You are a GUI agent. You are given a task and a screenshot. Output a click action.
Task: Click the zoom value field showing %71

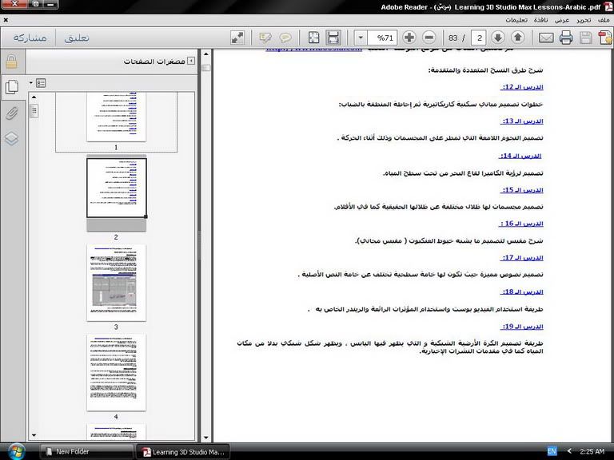(383, 38)
